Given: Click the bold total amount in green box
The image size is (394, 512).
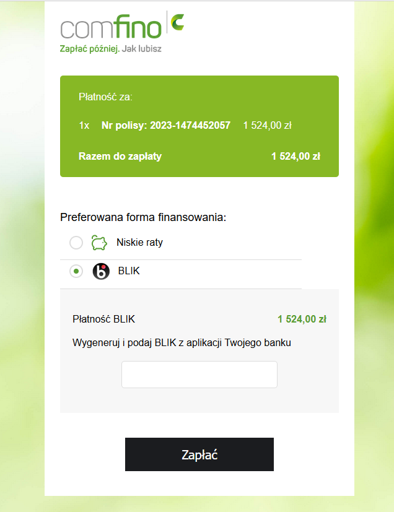Looking at the screenshot, I should tap(295, 156).
